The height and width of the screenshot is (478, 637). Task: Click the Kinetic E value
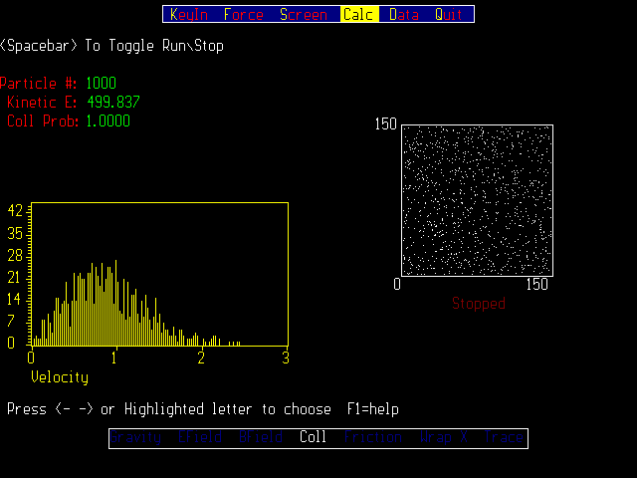point(112,102)
